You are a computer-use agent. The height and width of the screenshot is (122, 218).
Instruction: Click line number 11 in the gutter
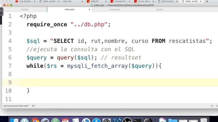8,99
